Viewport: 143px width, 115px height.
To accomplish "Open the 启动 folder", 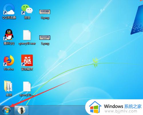I will pyautogui.click(x=8, y=86).
